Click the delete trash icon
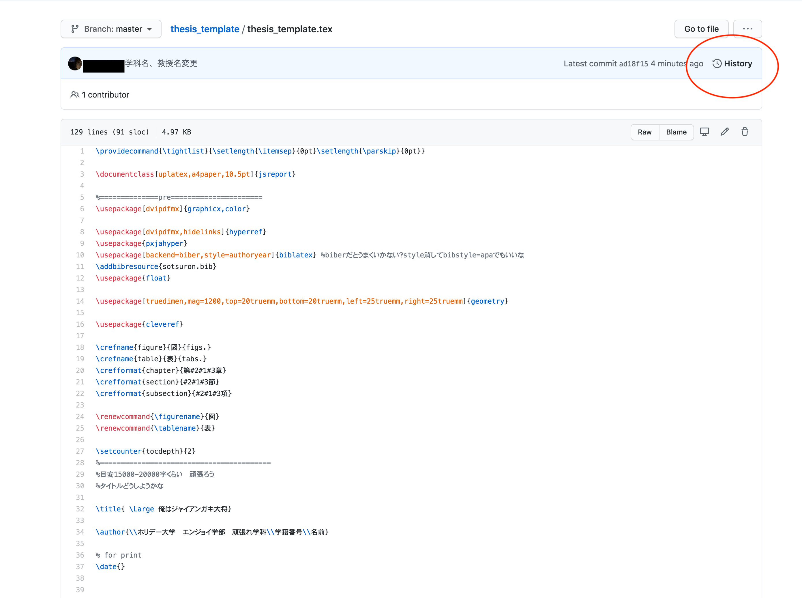Screen dimensions: 802x598 (746, 132)
